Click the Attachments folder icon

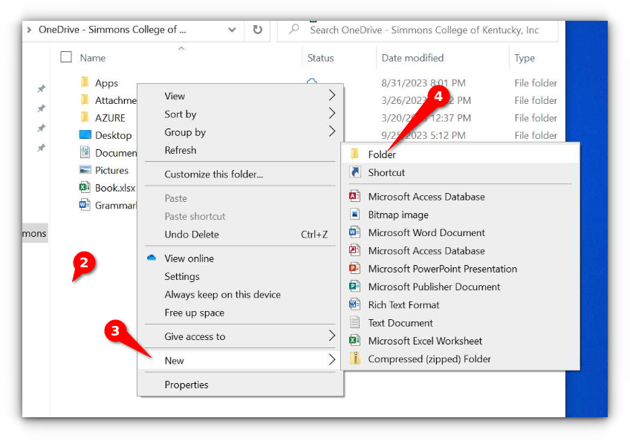tap(85, 99)
